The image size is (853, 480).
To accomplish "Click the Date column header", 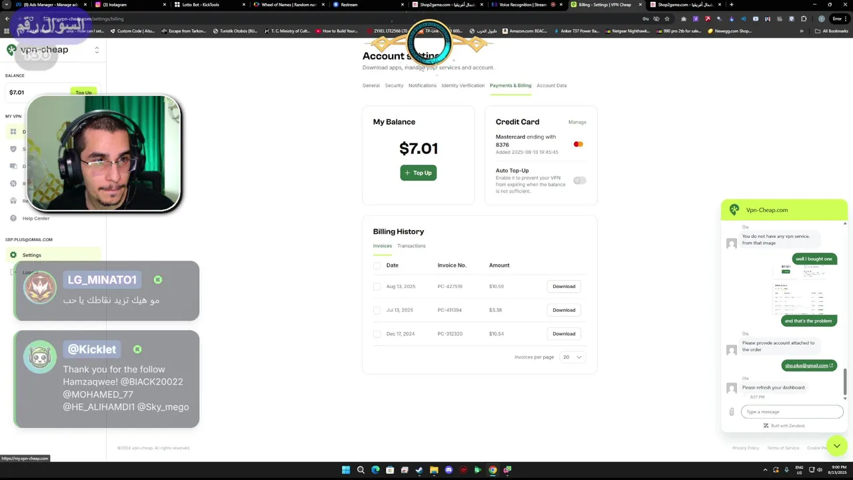I will 393,265.
